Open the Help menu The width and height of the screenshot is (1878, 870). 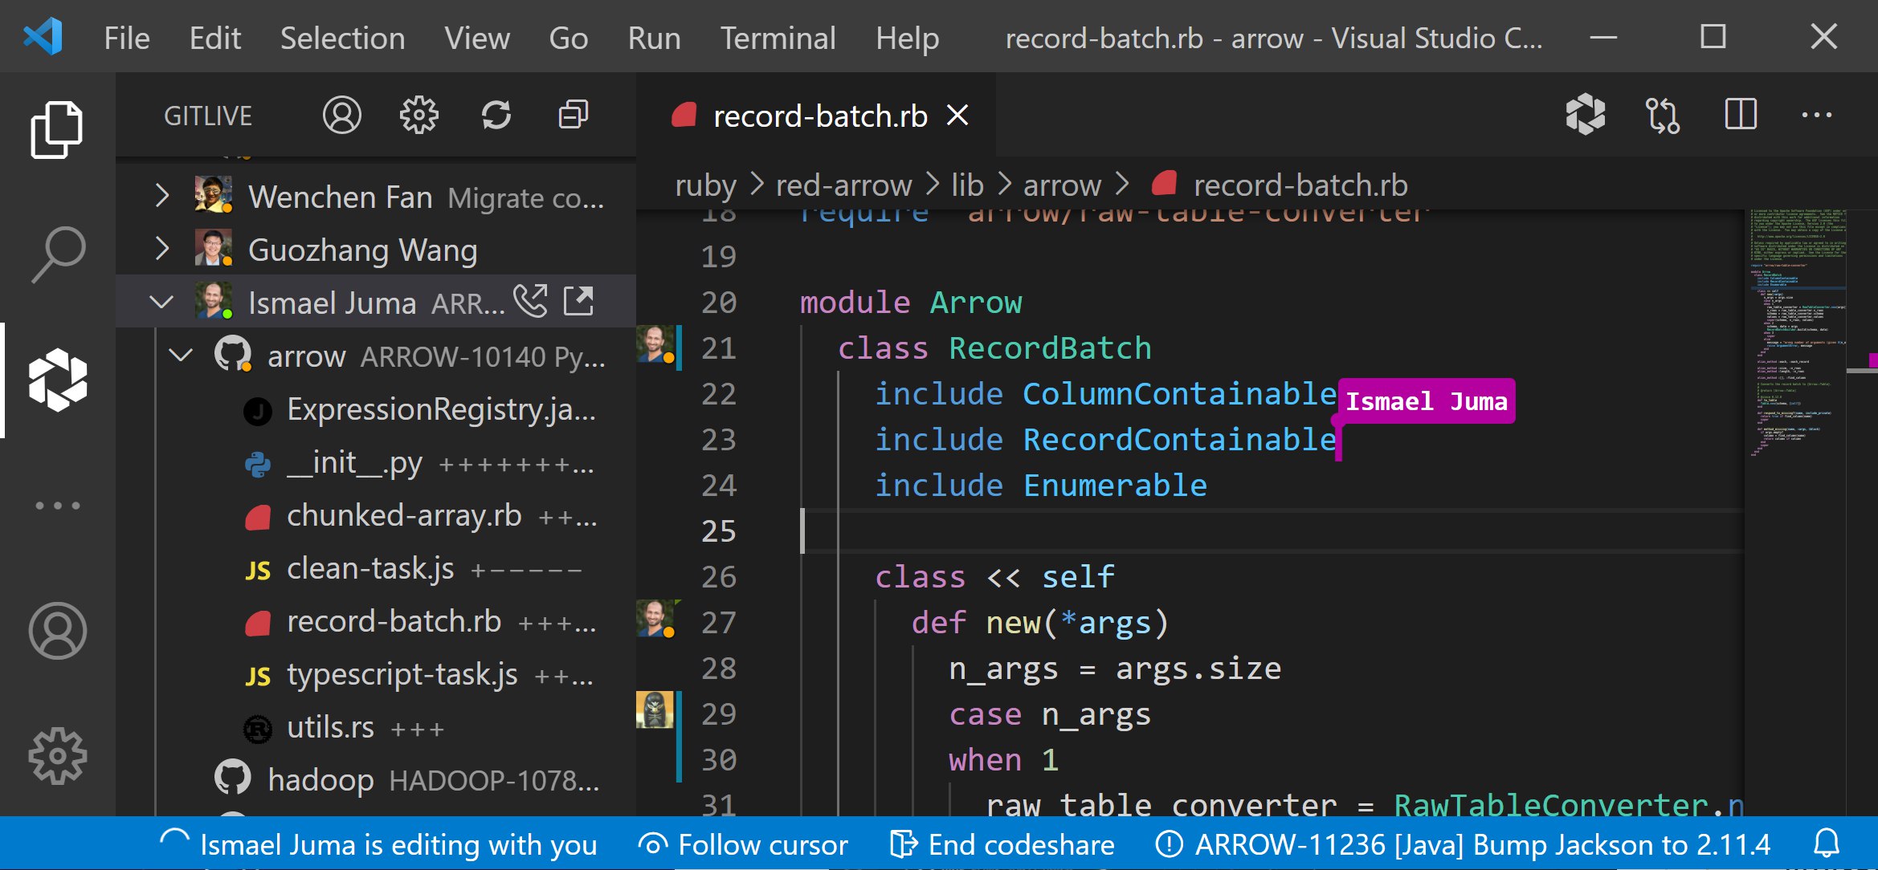coord(908,38)
